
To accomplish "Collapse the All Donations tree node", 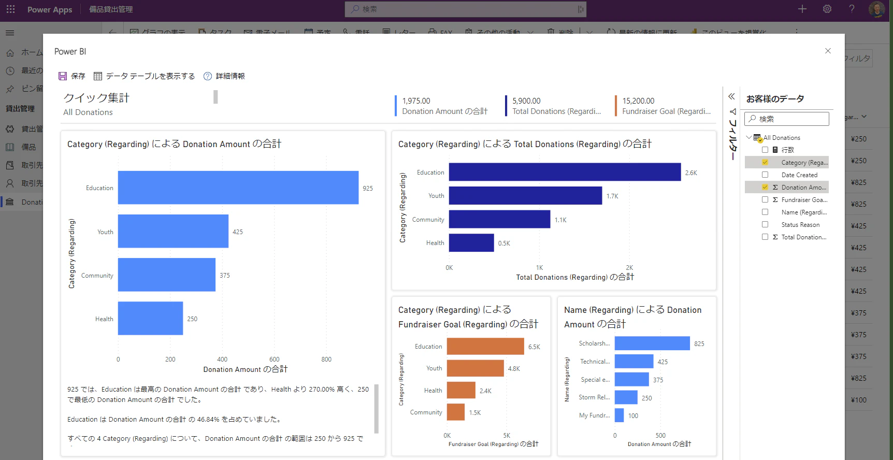I will 748,137.
